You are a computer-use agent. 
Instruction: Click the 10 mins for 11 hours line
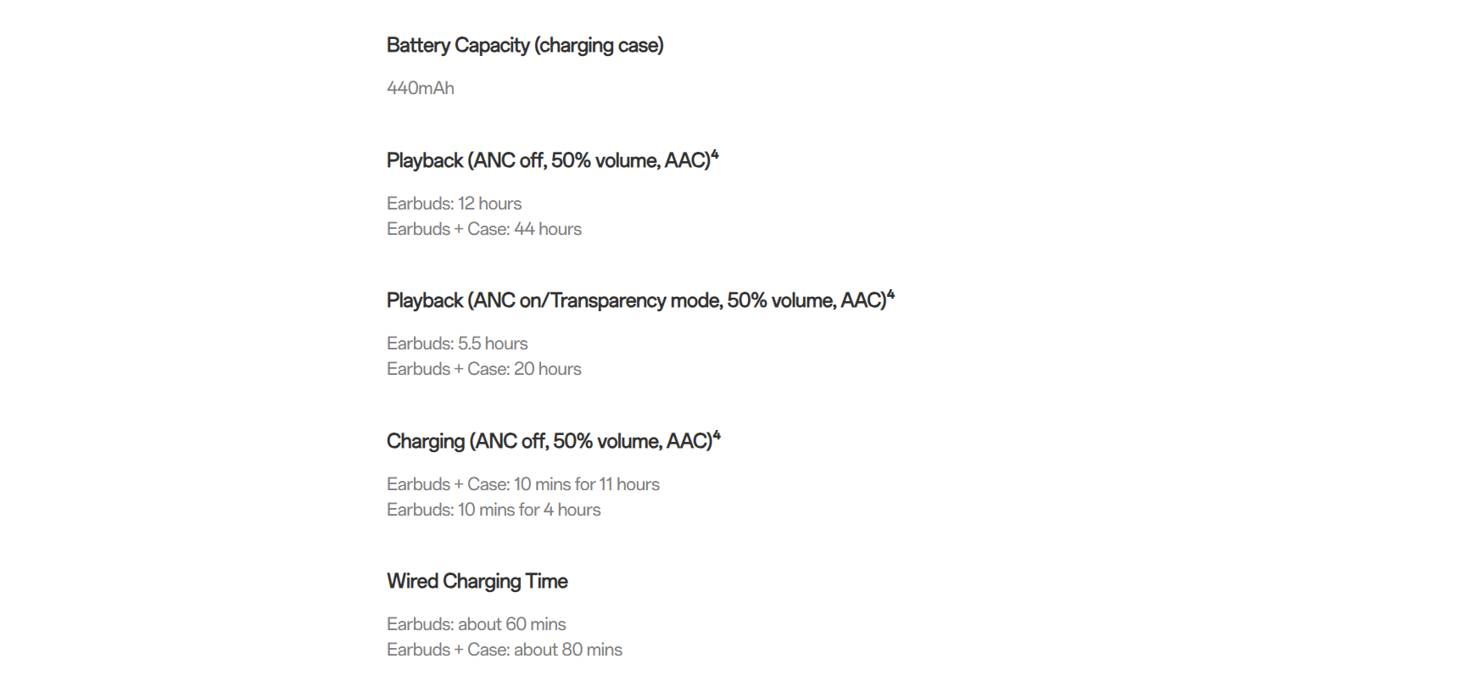pos(523,484)
